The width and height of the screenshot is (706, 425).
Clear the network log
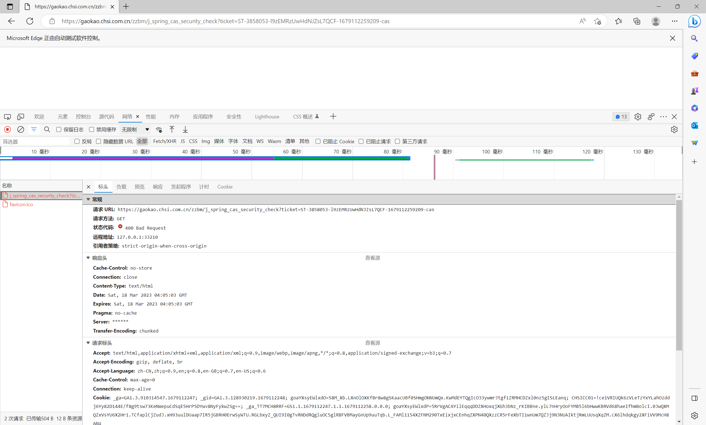pyautogui.click(x=21, y=129)
